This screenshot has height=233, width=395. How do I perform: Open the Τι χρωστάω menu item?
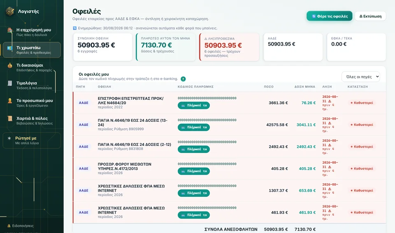click(x=32, y=50)
